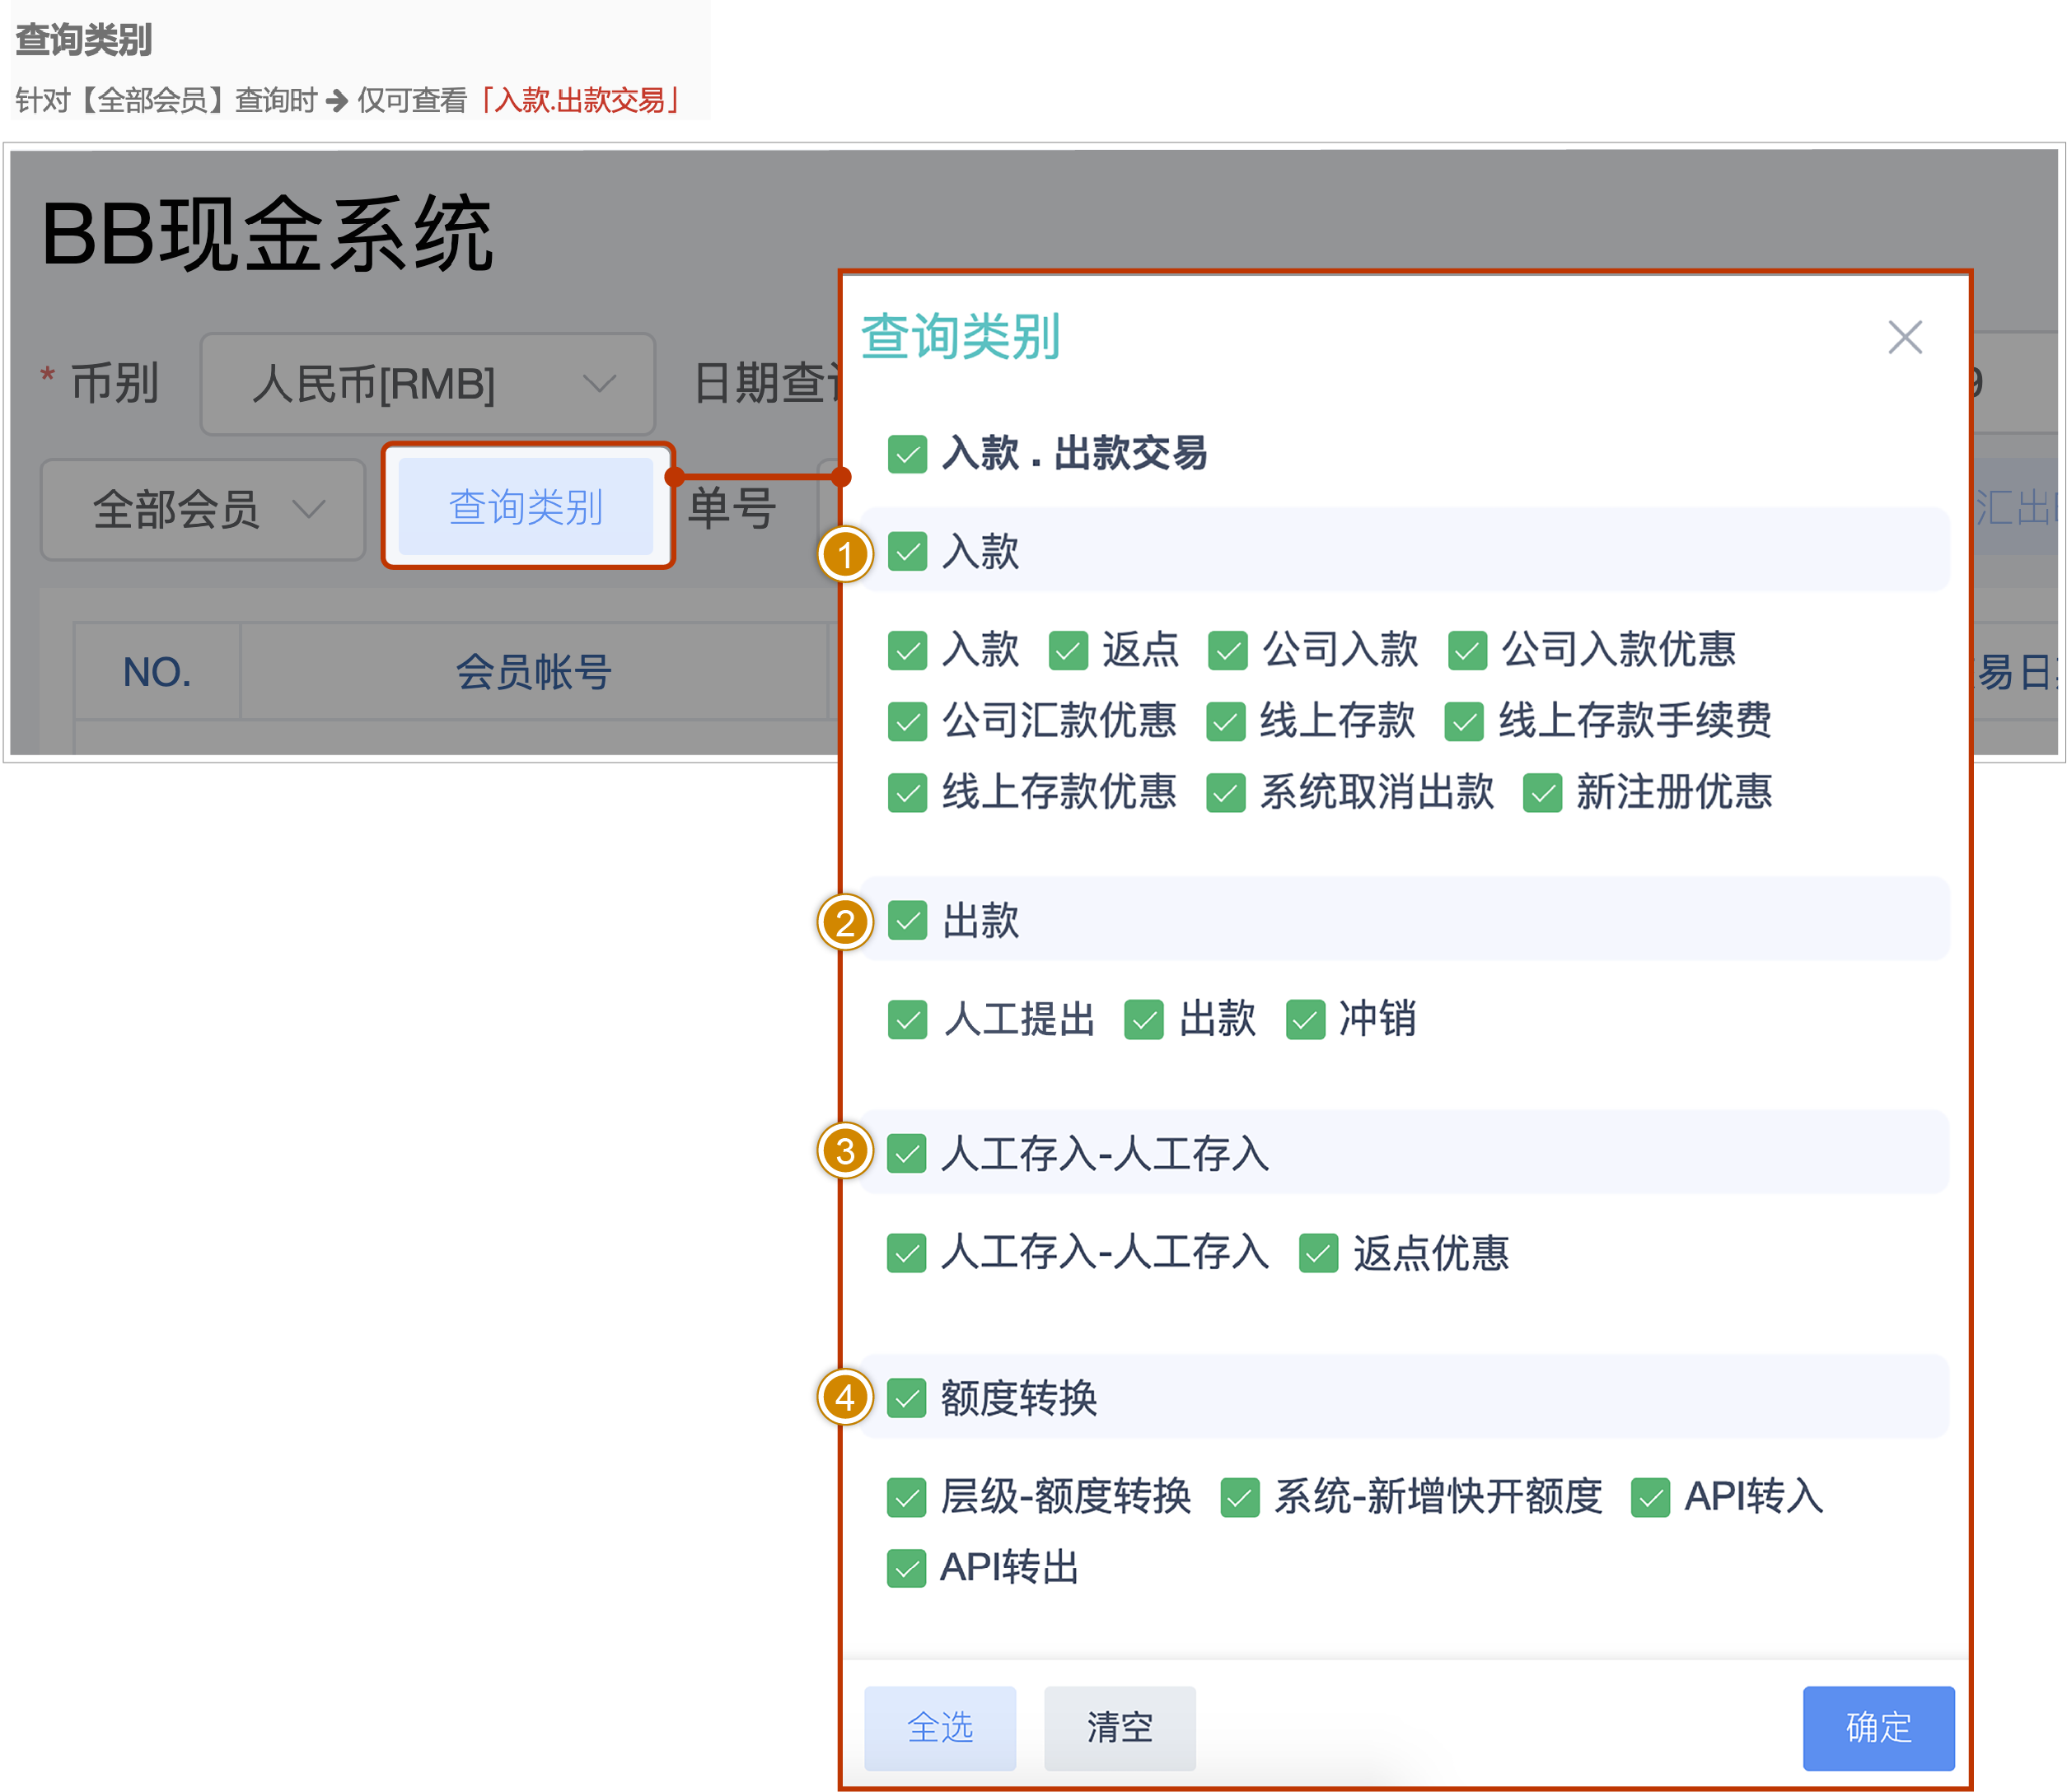Click the highlighted 查询类别 button
Screen dimensions: 2067x1792
[526, 506]
